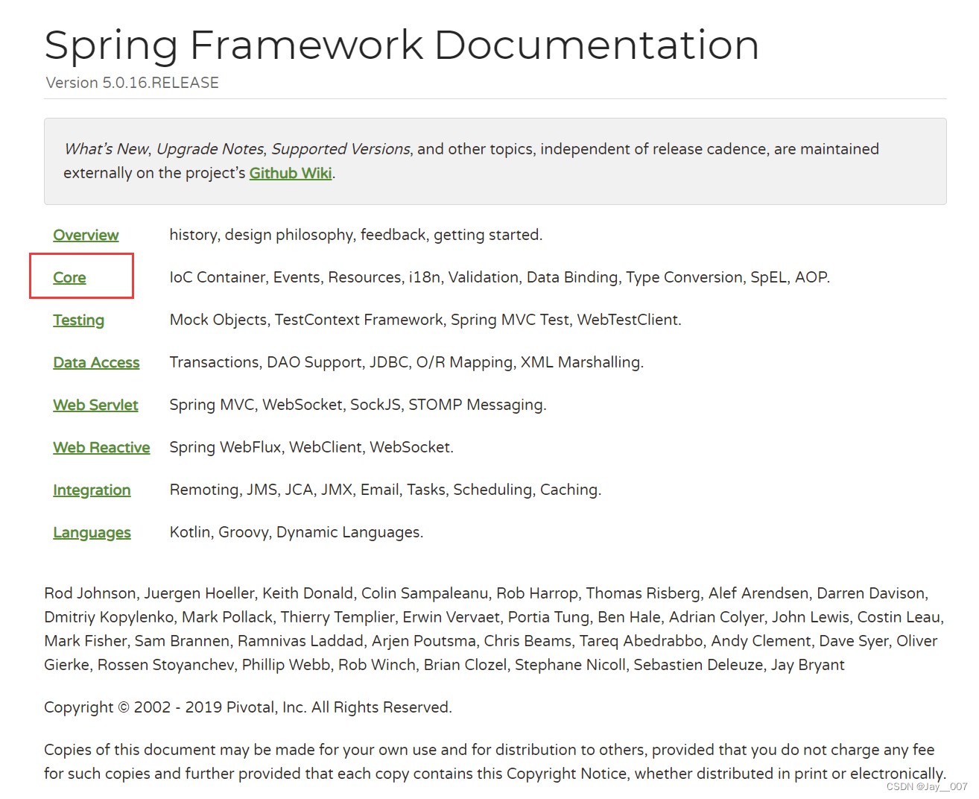Click the author line starting 'Mark Fisher'

491,641
